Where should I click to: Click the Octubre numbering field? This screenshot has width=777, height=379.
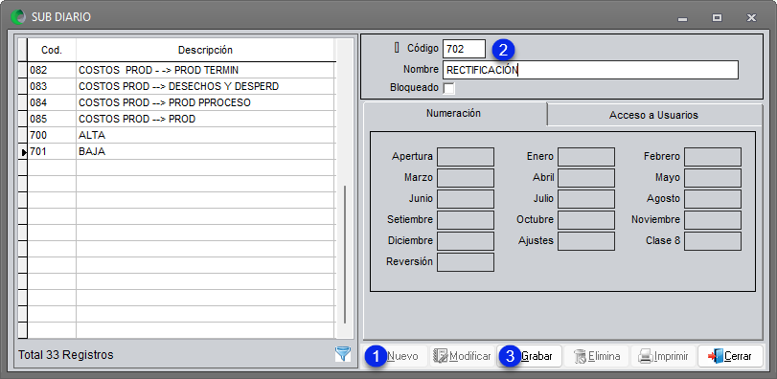[x=586, y=220]
